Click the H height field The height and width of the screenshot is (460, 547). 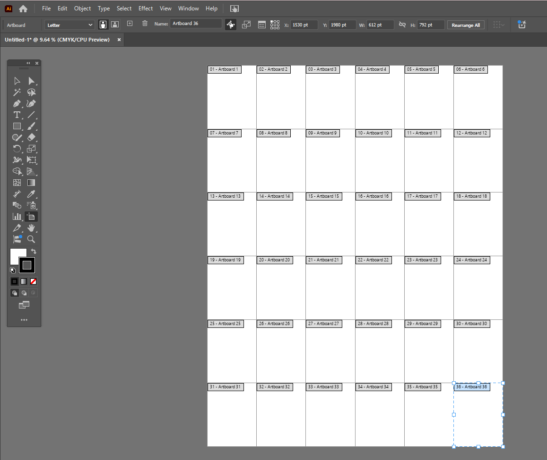(431, 25)
